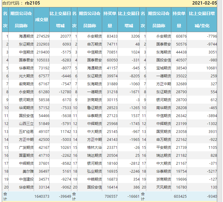Select 华安期货 in the volume list

point(26,187)
